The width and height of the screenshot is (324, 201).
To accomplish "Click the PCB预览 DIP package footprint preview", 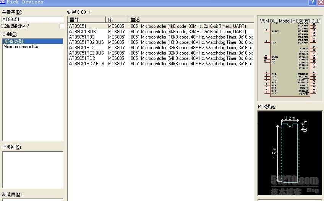I will pos(290,153).
